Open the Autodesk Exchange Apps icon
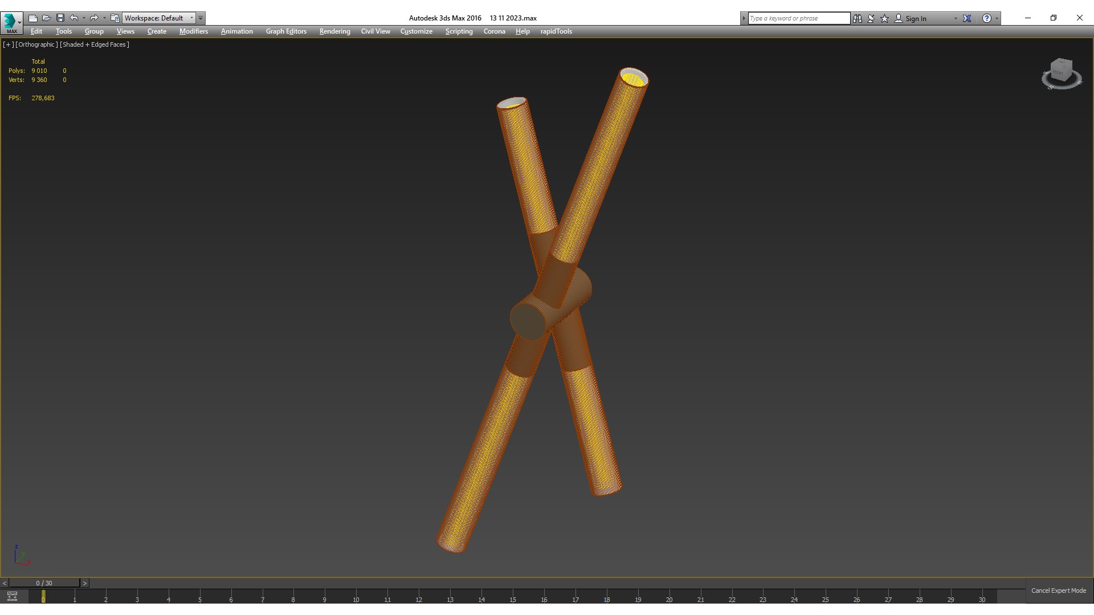 click(x=967, y=18)
